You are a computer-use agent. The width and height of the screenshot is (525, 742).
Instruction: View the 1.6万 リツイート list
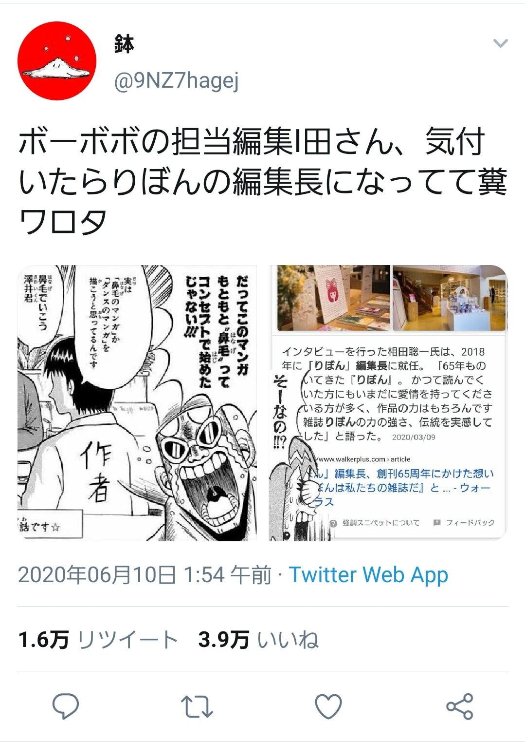[98, 640]
